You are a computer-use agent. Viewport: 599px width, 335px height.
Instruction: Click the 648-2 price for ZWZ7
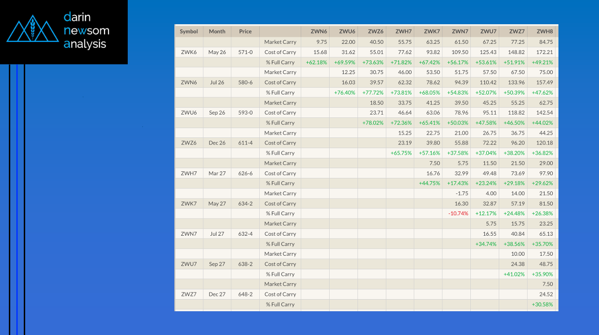pyautogui.click(x=245, y=294)
